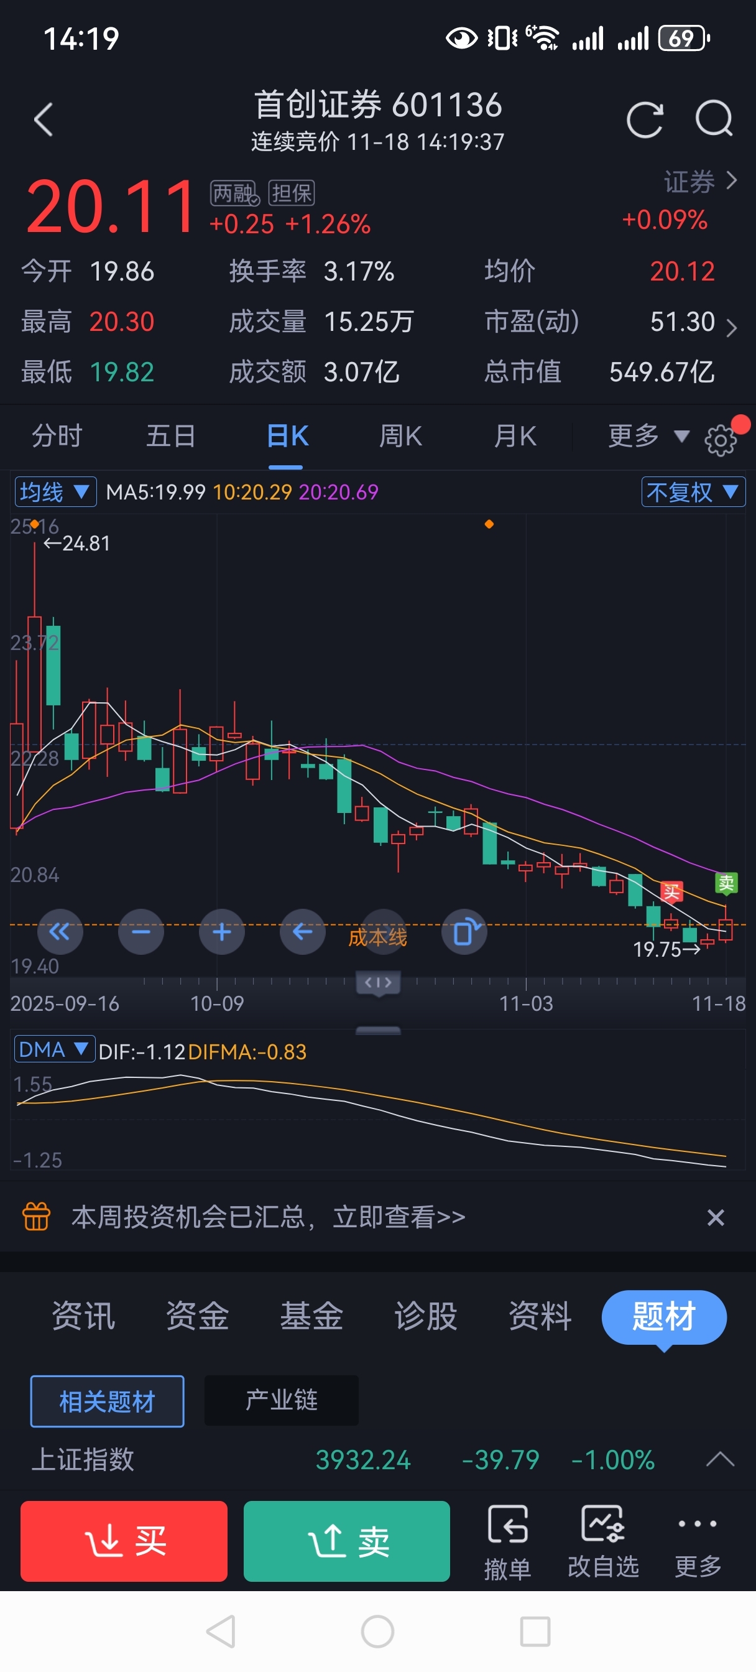
Task: Zoom out chart with minus button
Action: click(141, 932)
